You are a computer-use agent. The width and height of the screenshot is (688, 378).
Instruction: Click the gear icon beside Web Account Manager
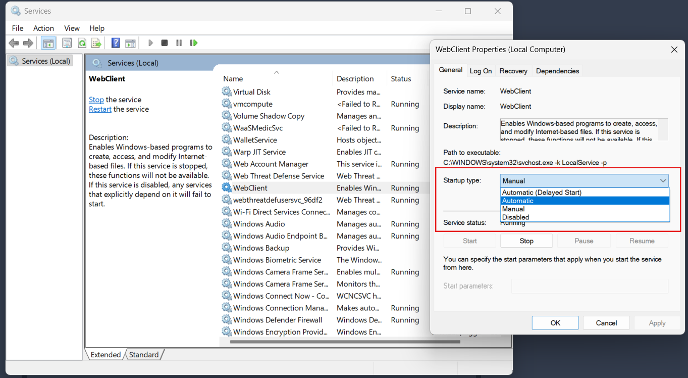[227, 164]
